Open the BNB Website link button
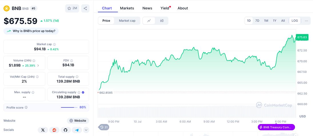 coord(78,121)
